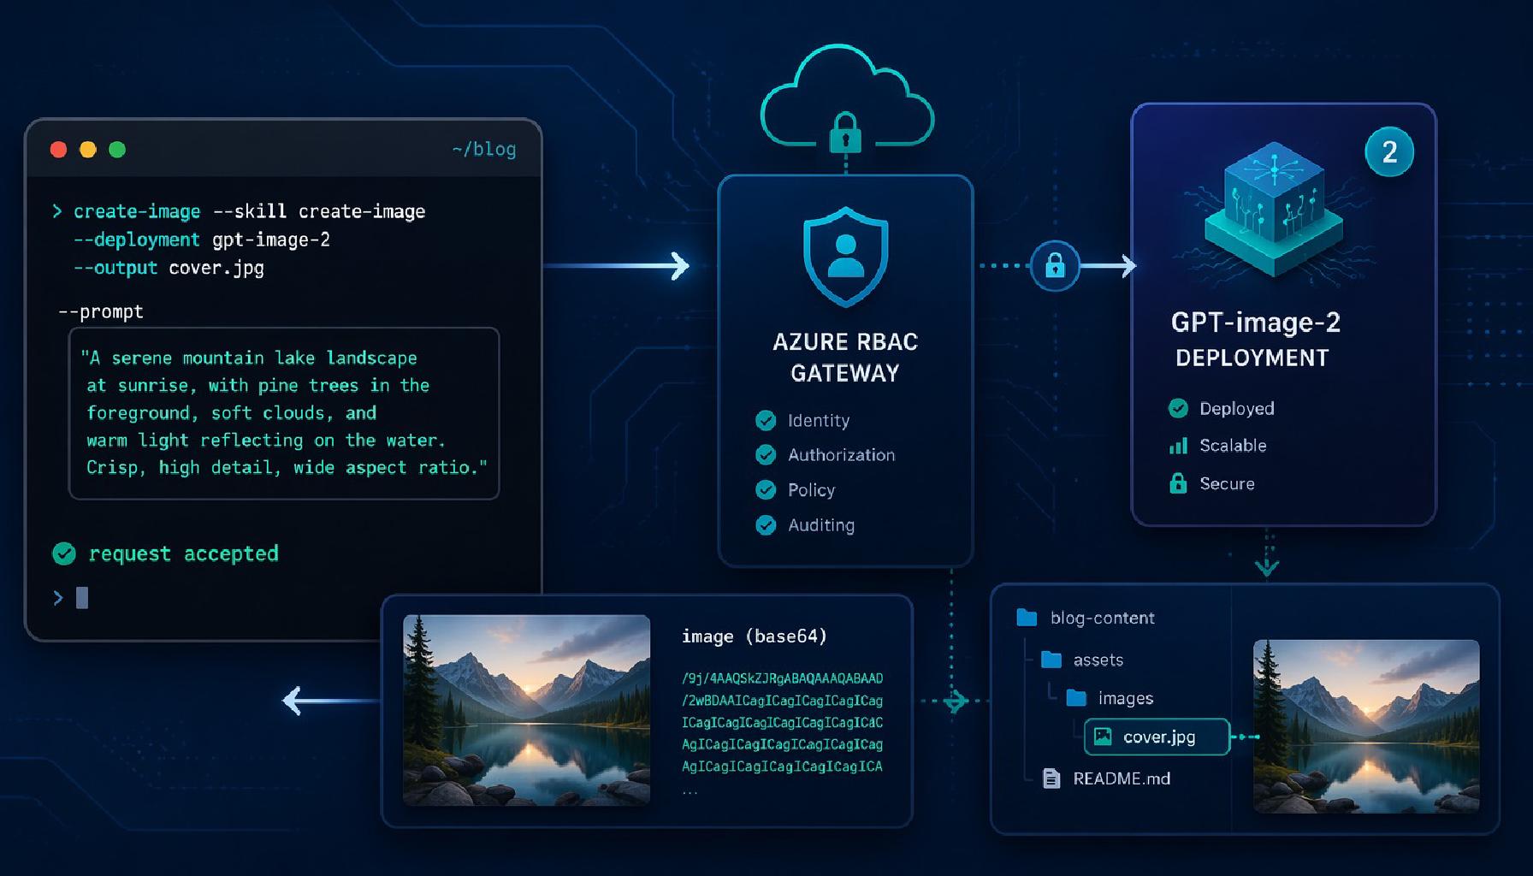This screenshot has height=876, width=1533.
Task: Click the cover.jpg image file icon
Action: (1103, 737)
